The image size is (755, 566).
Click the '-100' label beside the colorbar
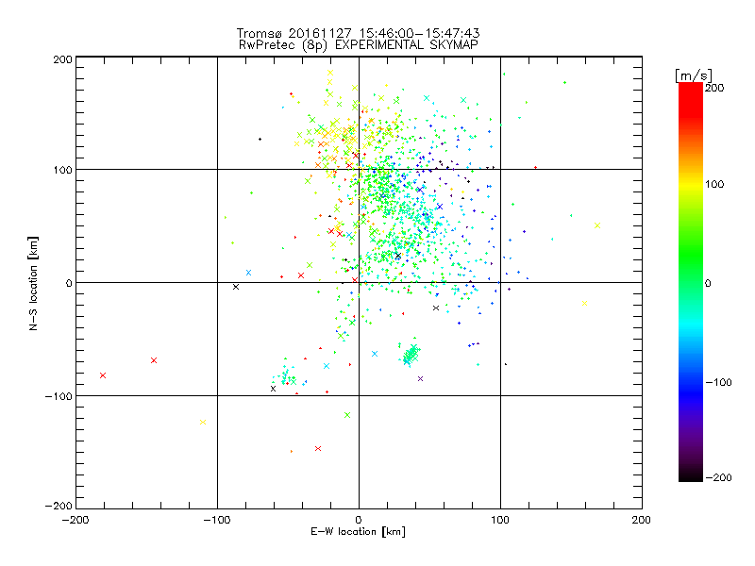pyautogui.click(x=718, y=382)
